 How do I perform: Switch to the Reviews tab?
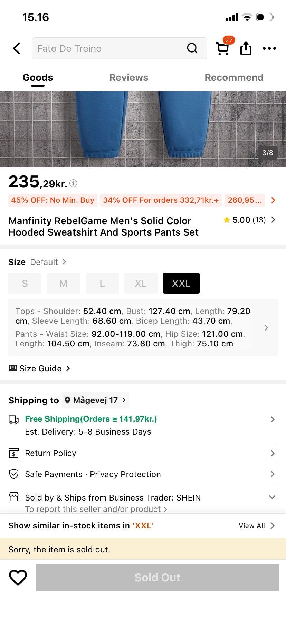coord(128,77)
